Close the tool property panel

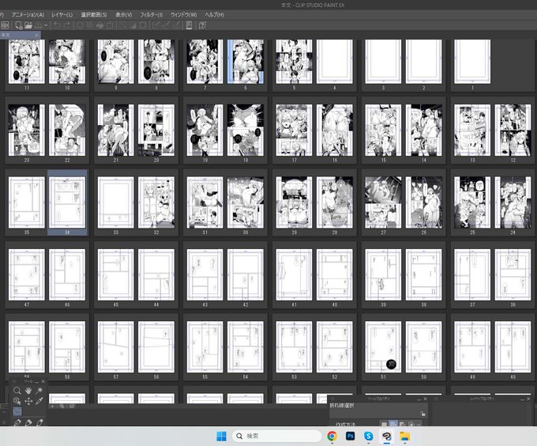pos(426,399)
